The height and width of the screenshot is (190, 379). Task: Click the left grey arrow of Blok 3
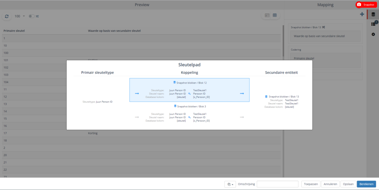[x=137, y=117]
